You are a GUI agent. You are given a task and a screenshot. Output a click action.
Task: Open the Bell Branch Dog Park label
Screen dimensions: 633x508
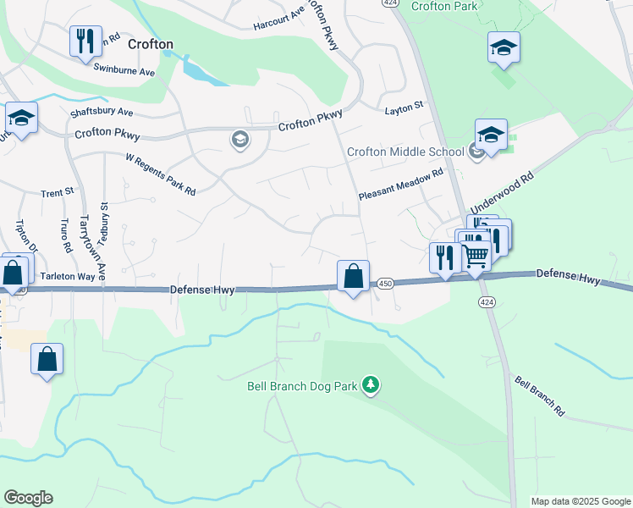coord(302,386)
